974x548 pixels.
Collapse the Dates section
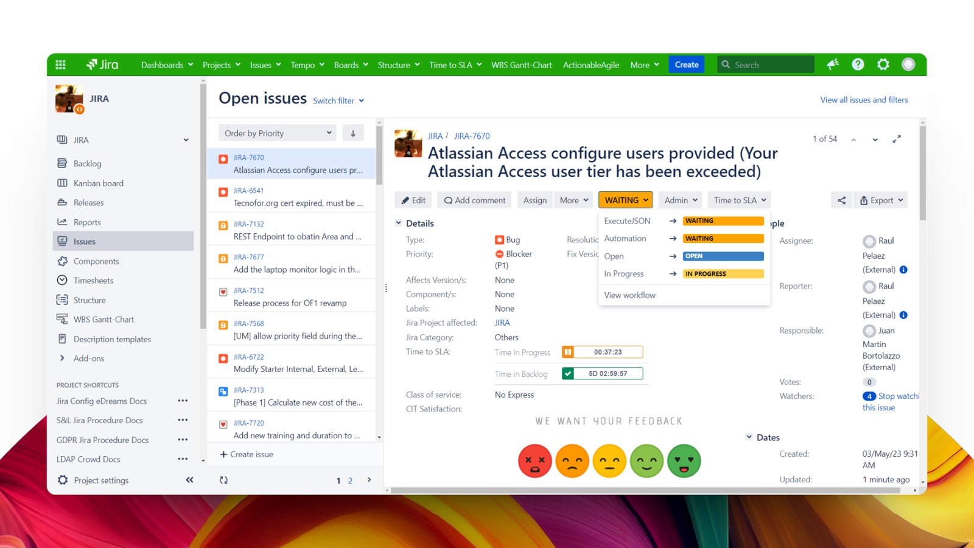(x=749, y=437)
